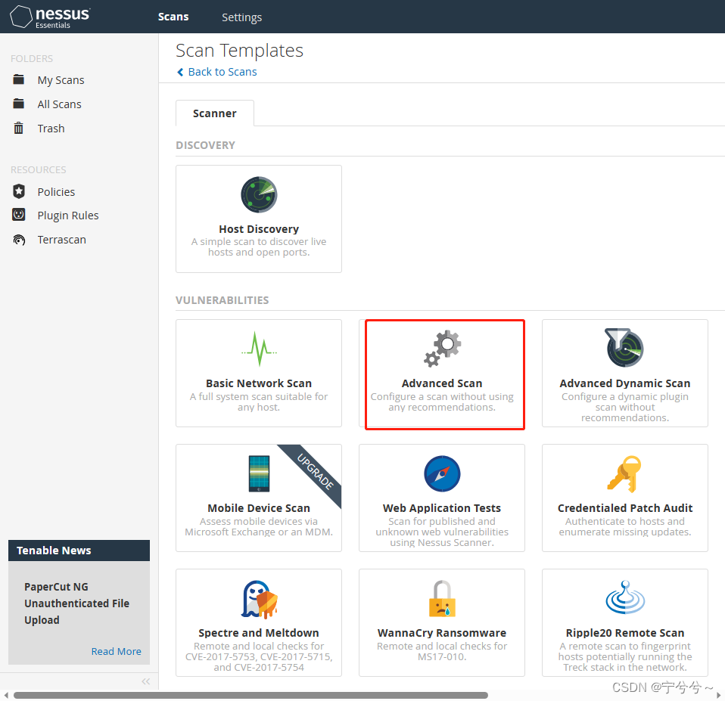The height and width of the screenshot is (701, 725).
Task: Open My Scans folder
Action: [61, 80]
